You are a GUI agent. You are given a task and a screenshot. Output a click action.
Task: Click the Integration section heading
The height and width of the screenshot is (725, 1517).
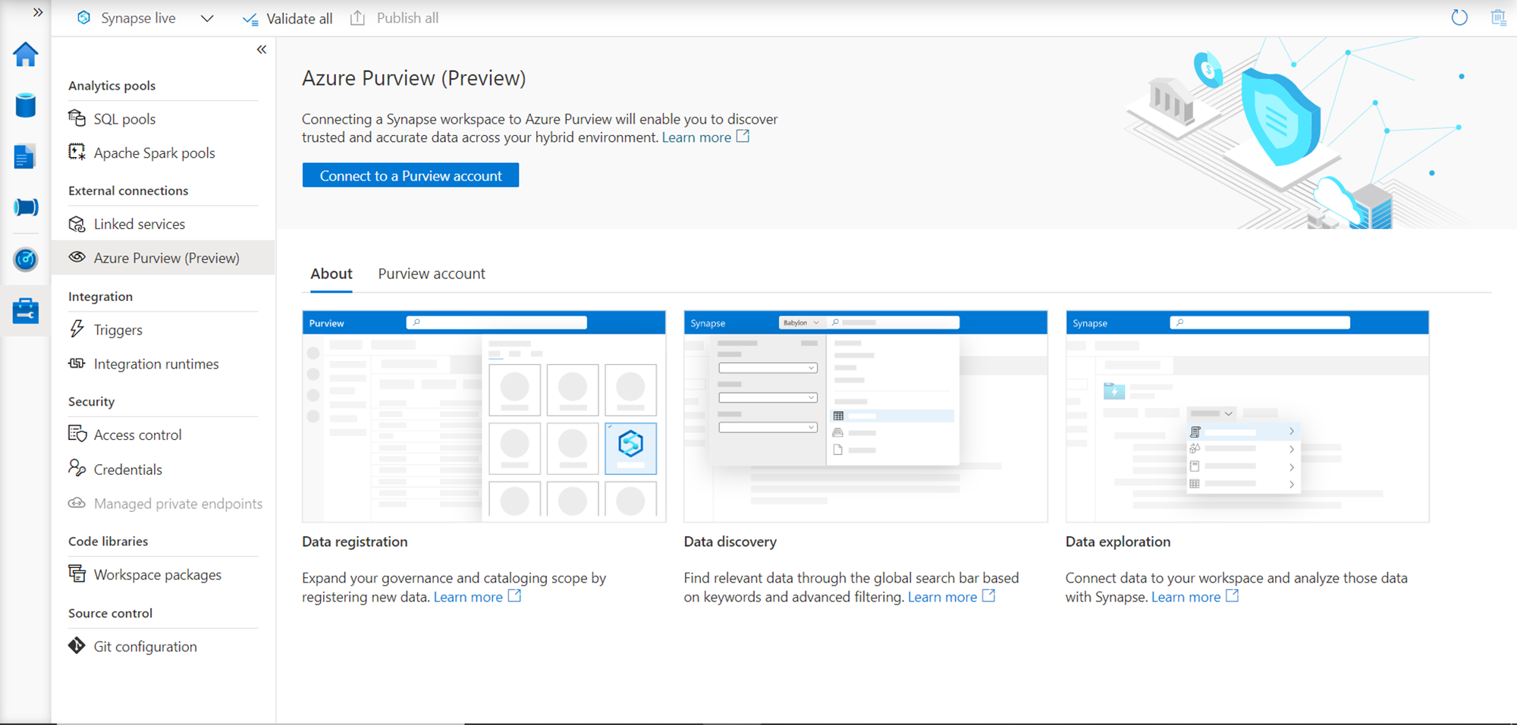point(100,297)
